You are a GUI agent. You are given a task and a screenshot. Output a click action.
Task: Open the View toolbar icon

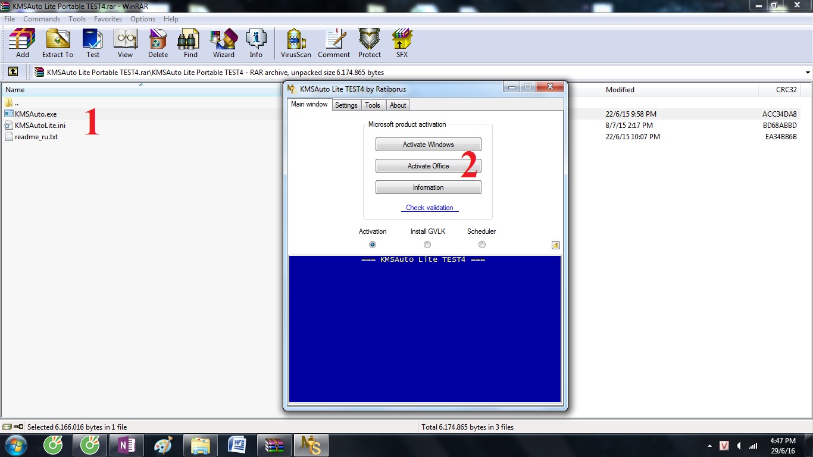126,43
